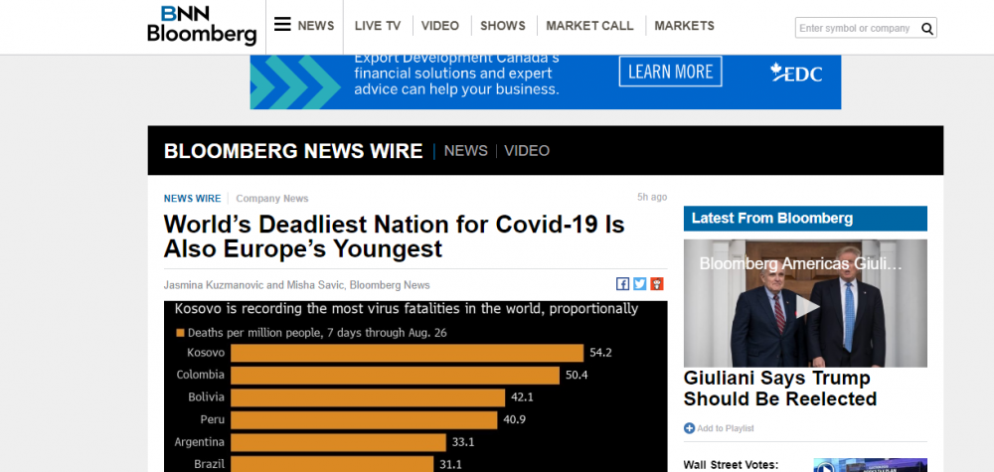This screenshot has width=994, height=472.
Task: Open the NEWS WIRE category link
Action: coord(192,199)
